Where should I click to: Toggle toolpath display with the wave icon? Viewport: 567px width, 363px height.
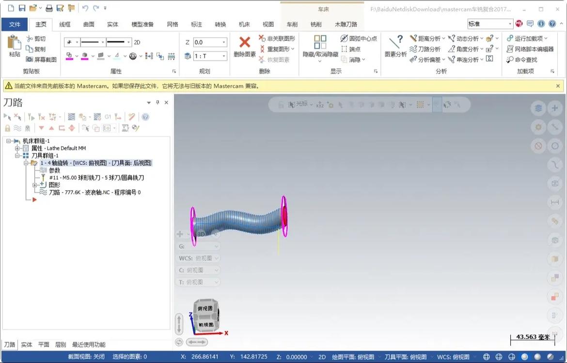[x=17, y=128]
